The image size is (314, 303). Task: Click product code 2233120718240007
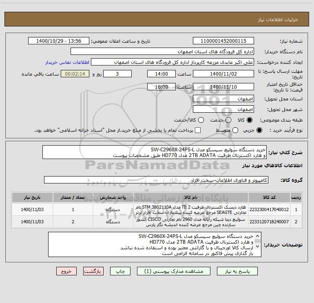click(x=269, y=222)
